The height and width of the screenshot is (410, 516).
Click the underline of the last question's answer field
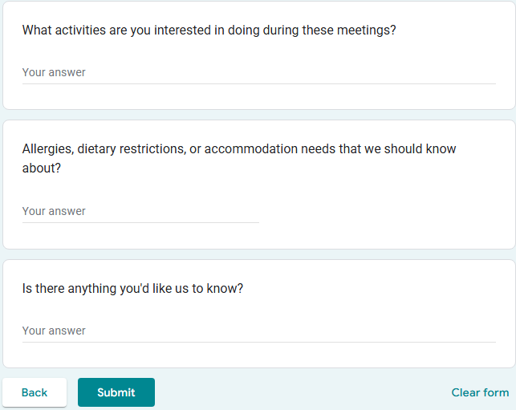click(258, 342)
